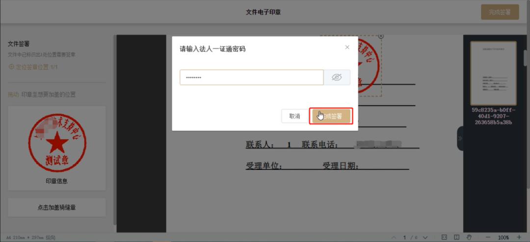Click 定位签章位置 1/1 locator link

tap(33, 67)
